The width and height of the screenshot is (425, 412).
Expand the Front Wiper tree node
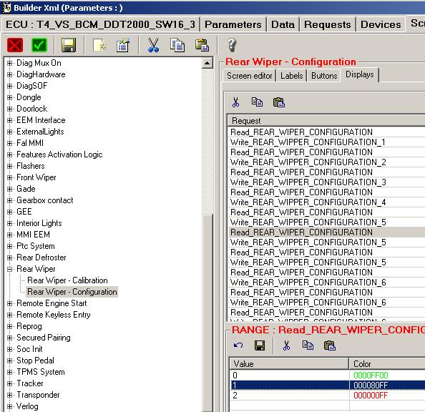[10, 177]
